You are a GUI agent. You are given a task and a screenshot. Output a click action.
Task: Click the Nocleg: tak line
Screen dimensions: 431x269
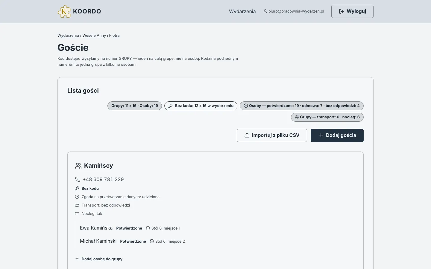[x=92, y=214]
